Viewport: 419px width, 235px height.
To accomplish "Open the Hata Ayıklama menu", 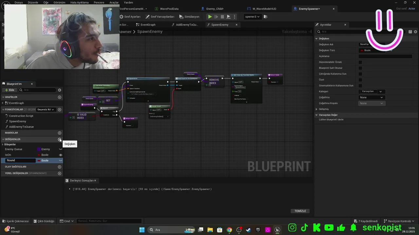I will pyautogui.click(x=80, y=2).
